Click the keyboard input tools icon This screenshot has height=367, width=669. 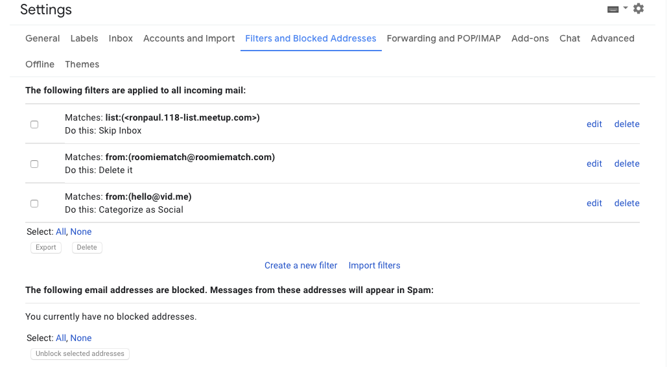[613, 9]
